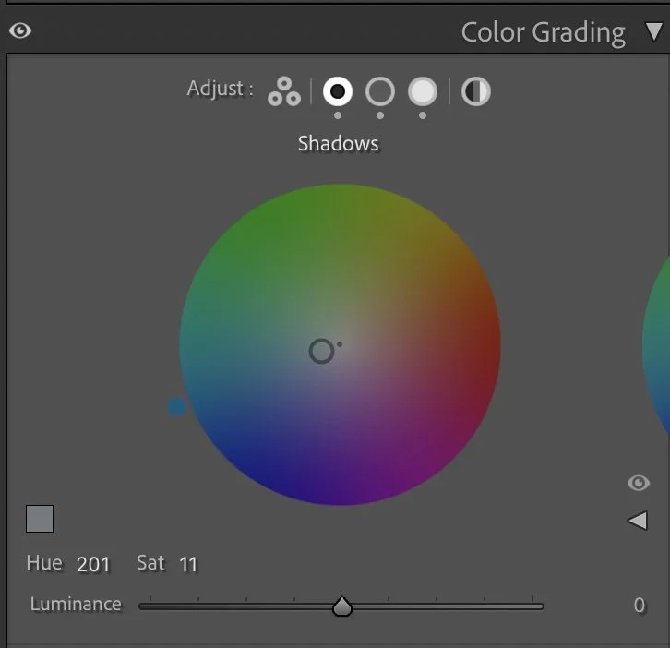Image resolution: width=670 pixels, height=648 pixels.
Task: Click the Luminance label
Action: click(76, 604)
